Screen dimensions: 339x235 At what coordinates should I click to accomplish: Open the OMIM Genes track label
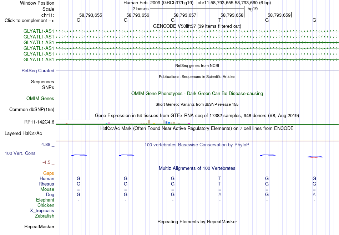(40, 98)
